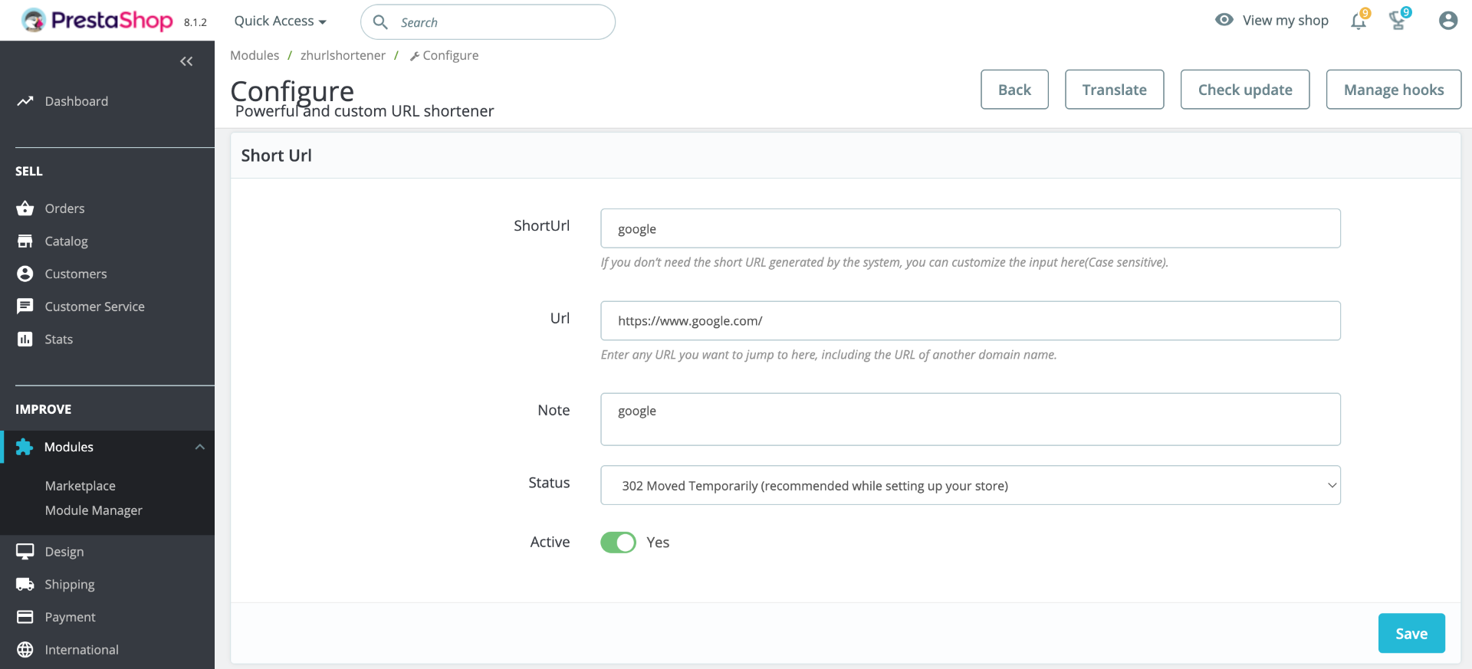Open the trophy achievements icon
The height and width of the screenshot is (669, 1472).
pos(1398,21)
